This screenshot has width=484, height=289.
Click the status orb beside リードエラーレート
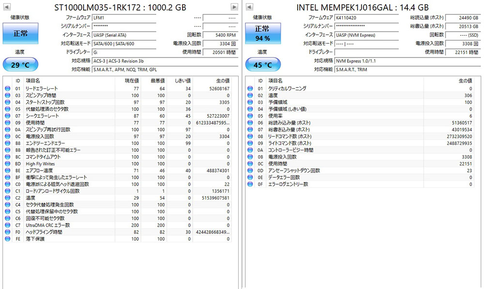pyautogui.click(x=7, y=89)
